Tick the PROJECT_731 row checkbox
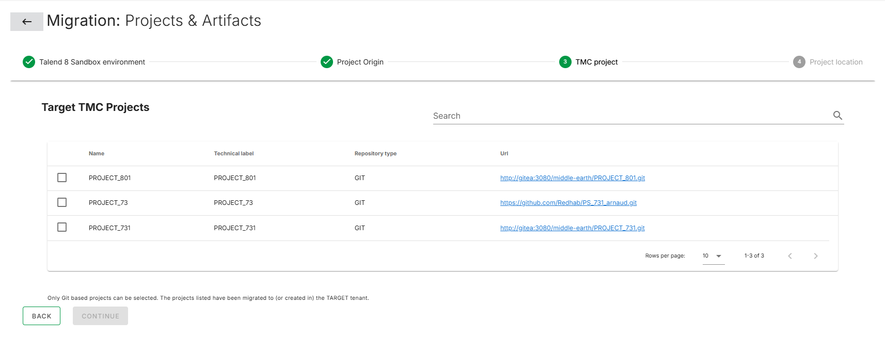 (62, 227)
